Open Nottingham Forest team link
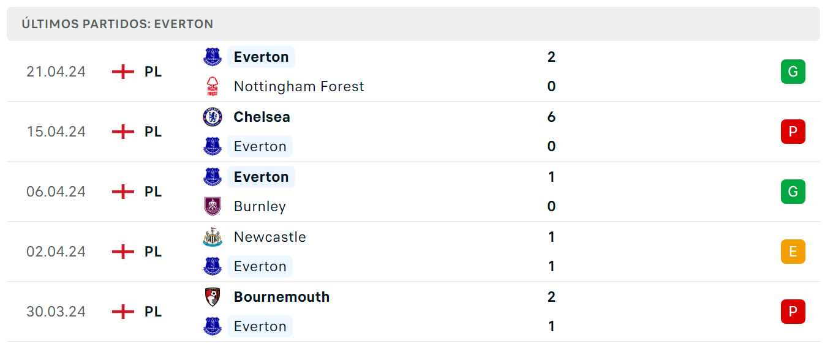Image resolution: width=833 pixels, height=352 pixels. click(x=299, y=86)
